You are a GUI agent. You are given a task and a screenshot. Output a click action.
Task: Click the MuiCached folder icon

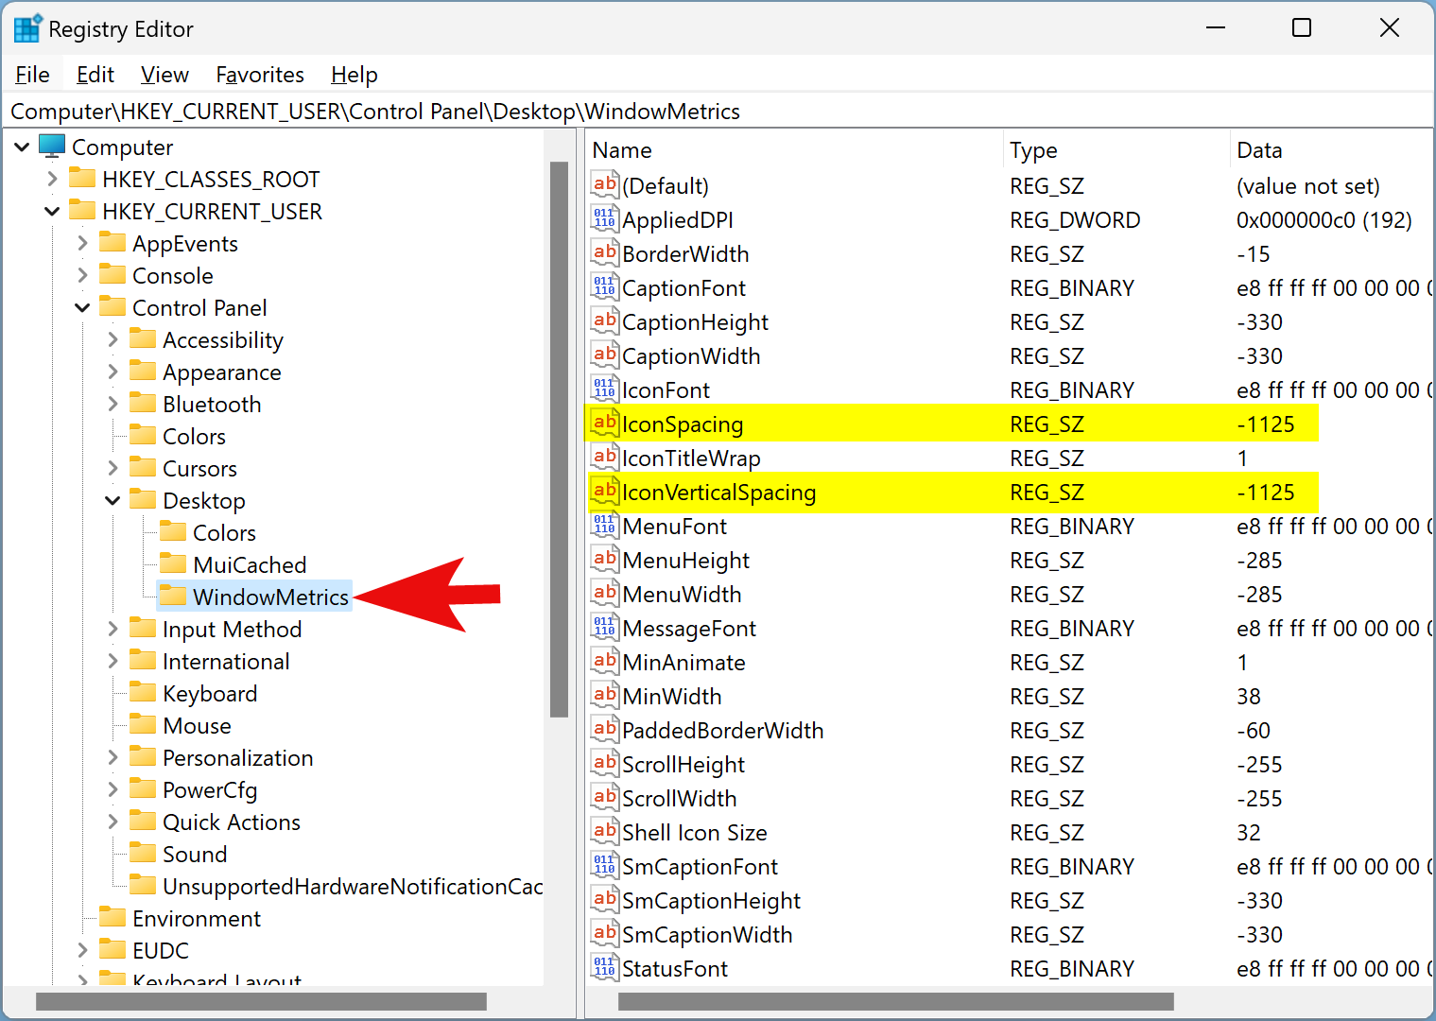point(173,563)
